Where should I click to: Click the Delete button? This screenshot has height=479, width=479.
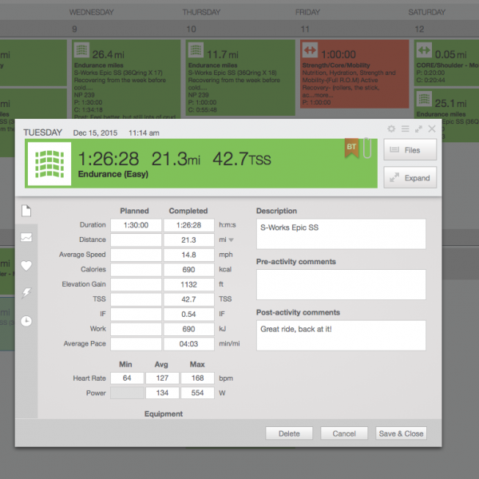pos(289,433)
